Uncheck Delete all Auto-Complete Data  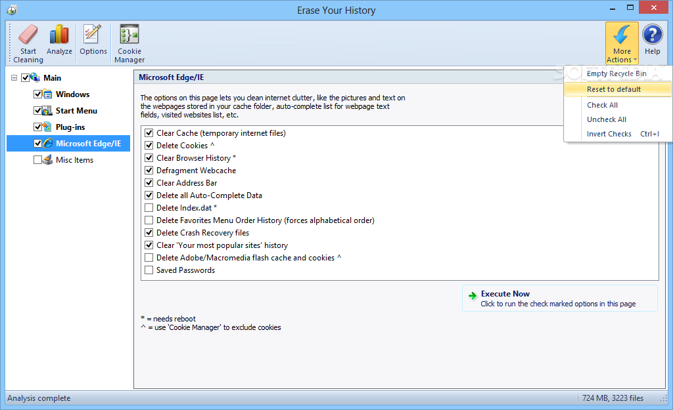point(149,195)
